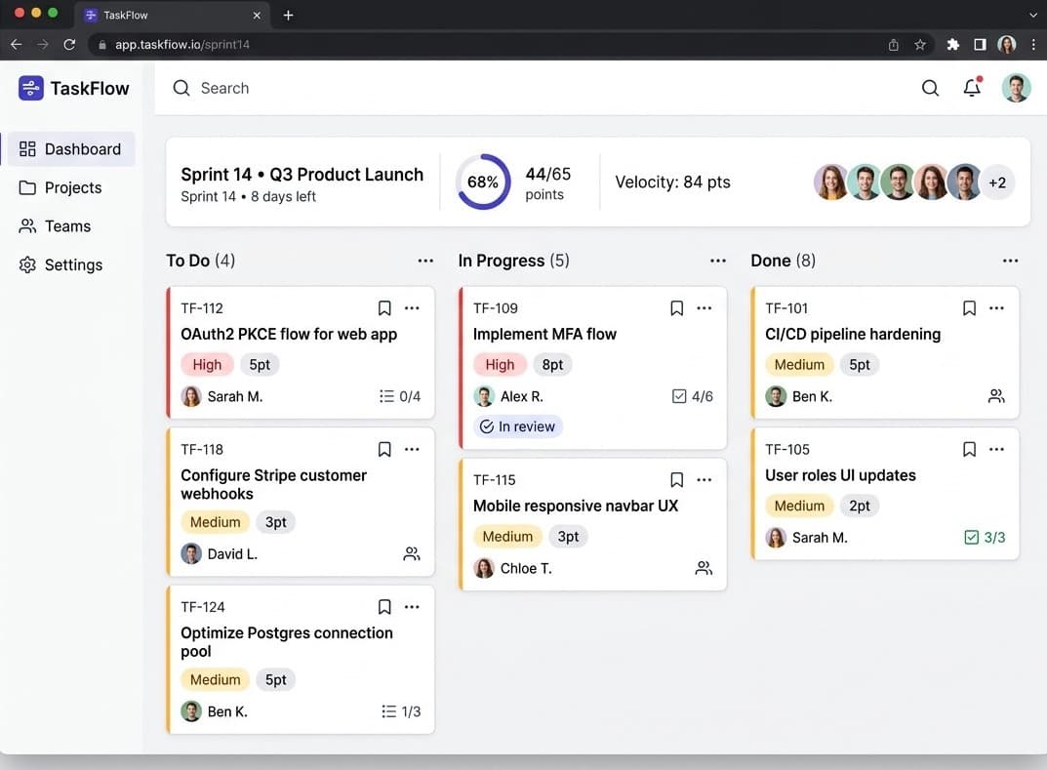Click the collaborators icon on TF-115
Image resolution: width=1047 pixels, height=770 pixels.
(704, 568)
